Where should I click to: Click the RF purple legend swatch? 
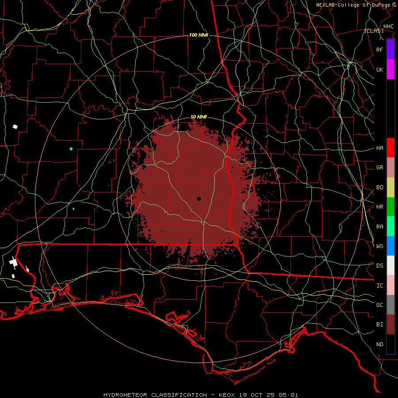pos(390,50)
